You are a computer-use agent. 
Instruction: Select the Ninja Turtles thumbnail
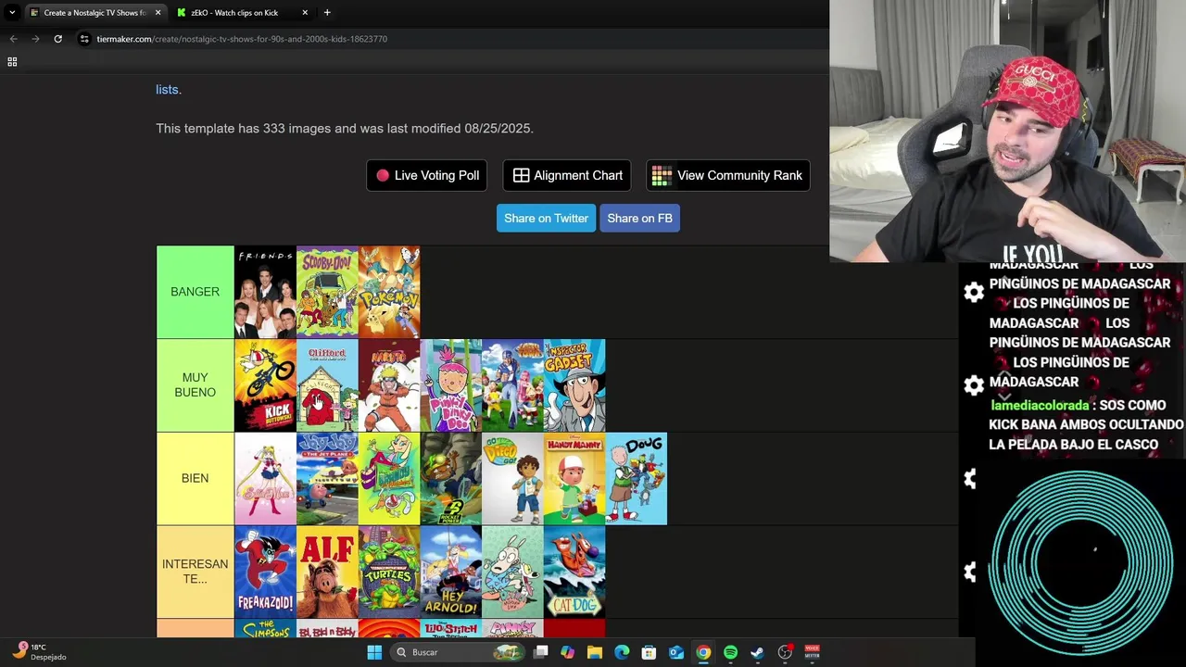[389, 572]
